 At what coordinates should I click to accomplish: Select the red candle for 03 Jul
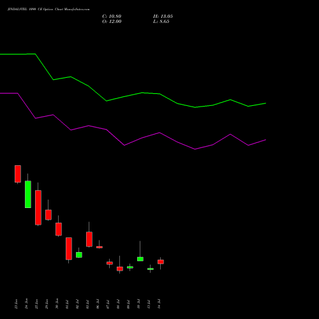(89, 239)
